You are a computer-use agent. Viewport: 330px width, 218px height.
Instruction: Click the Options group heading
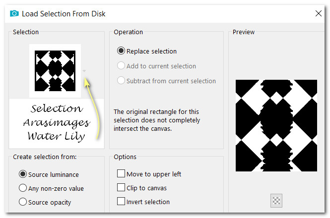point(125,157)
